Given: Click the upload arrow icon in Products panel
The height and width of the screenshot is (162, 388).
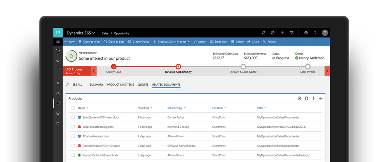Looking at the screenshot, I should pyautogui.click(x=314, y=98).
